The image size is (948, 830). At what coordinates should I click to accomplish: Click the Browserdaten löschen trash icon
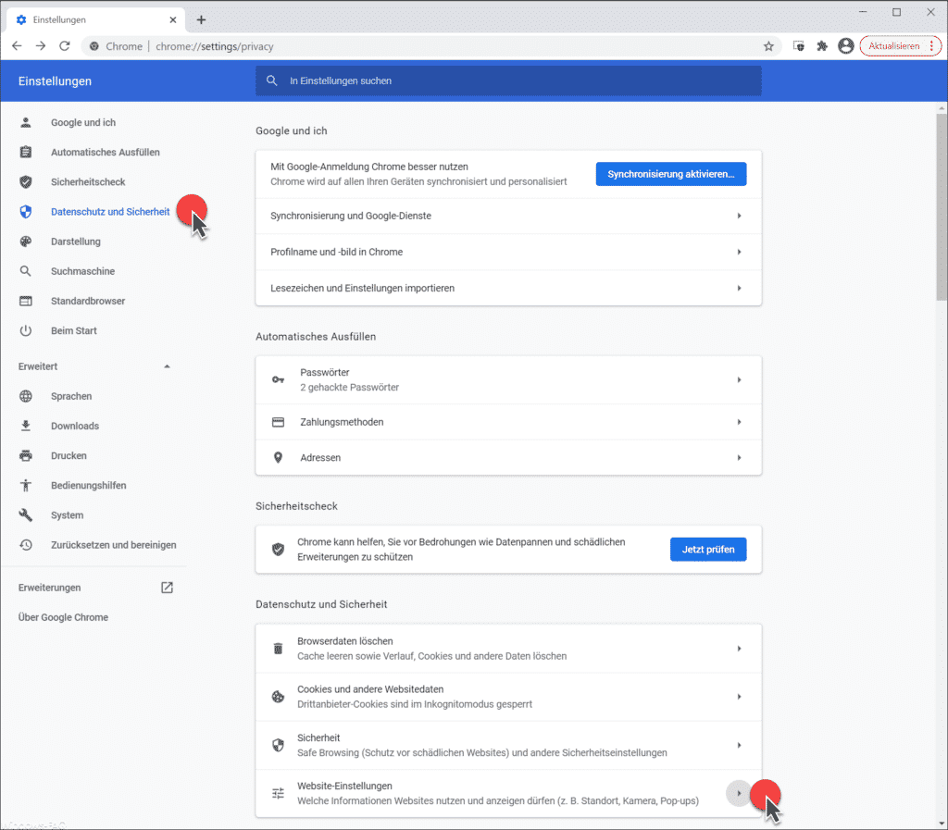coord(278,649)
